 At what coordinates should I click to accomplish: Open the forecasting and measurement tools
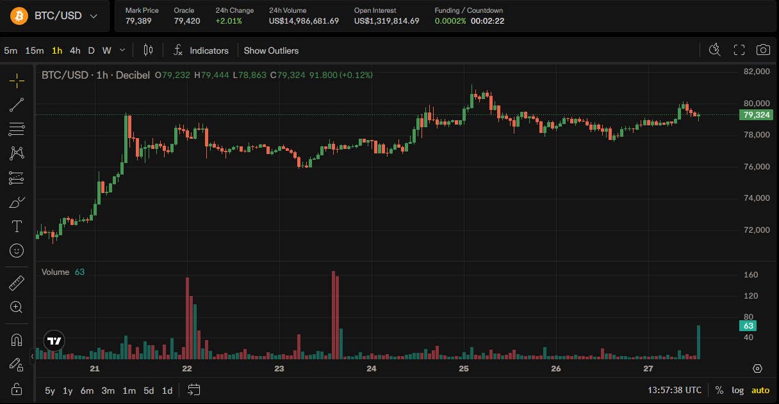click(17, 178)
